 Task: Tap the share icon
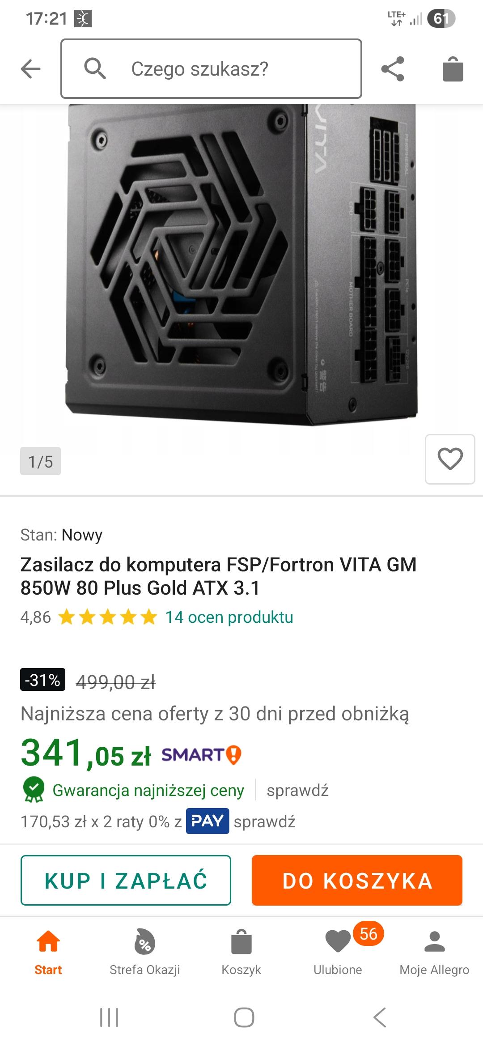392,69
